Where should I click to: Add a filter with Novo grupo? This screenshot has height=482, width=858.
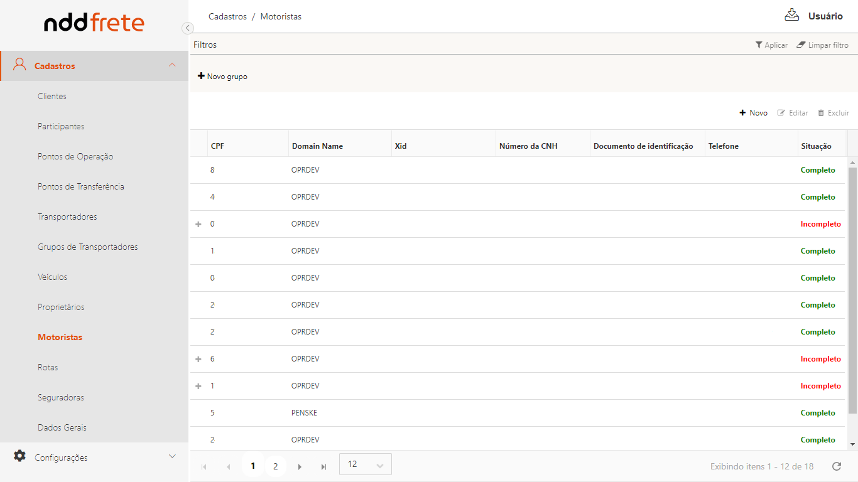click(x=223, y=77)
